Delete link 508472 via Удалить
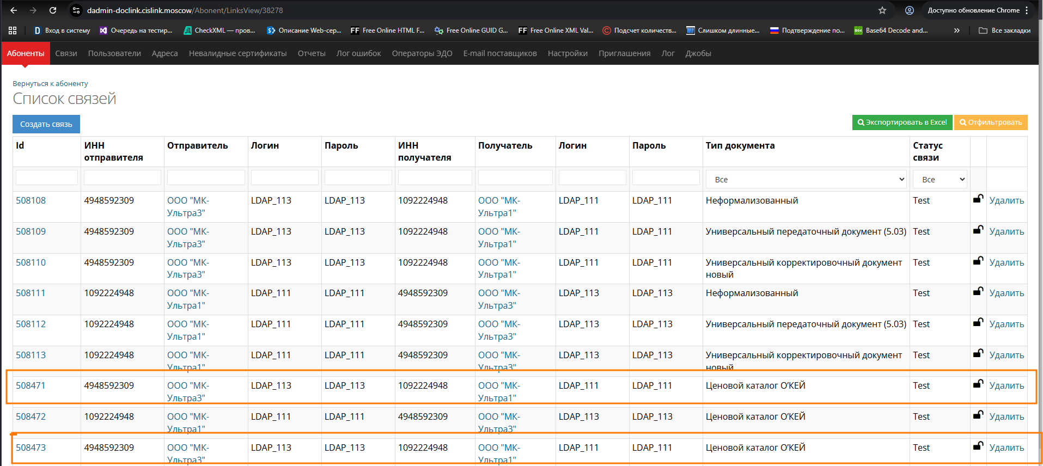This screenshot has height=466, width=1043. 1007,416
